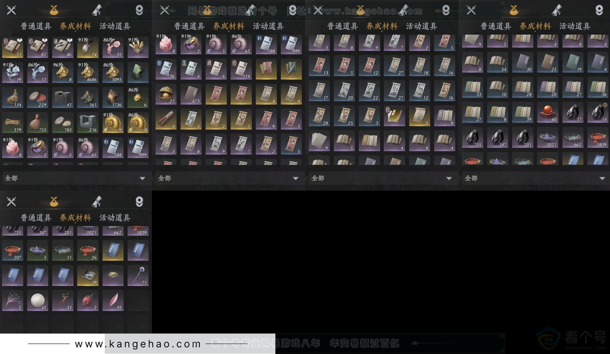Select red orb on pedestal count 60
Viewport: 610px width, 354px height.
[548, 113]
